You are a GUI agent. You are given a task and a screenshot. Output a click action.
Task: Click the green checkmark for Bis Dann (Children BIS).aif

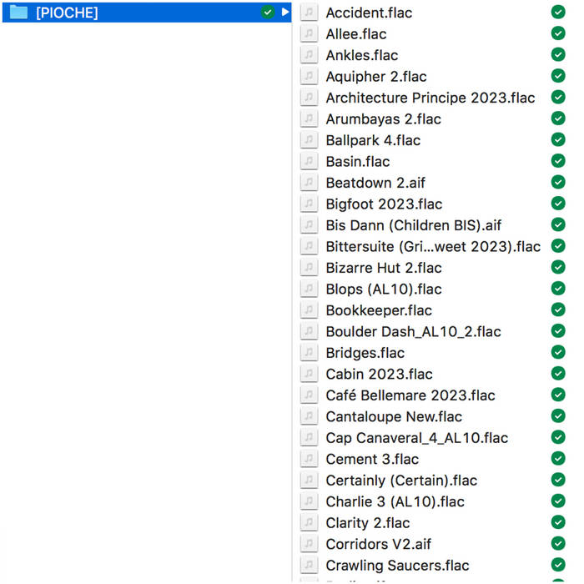[x=558, y=225]
